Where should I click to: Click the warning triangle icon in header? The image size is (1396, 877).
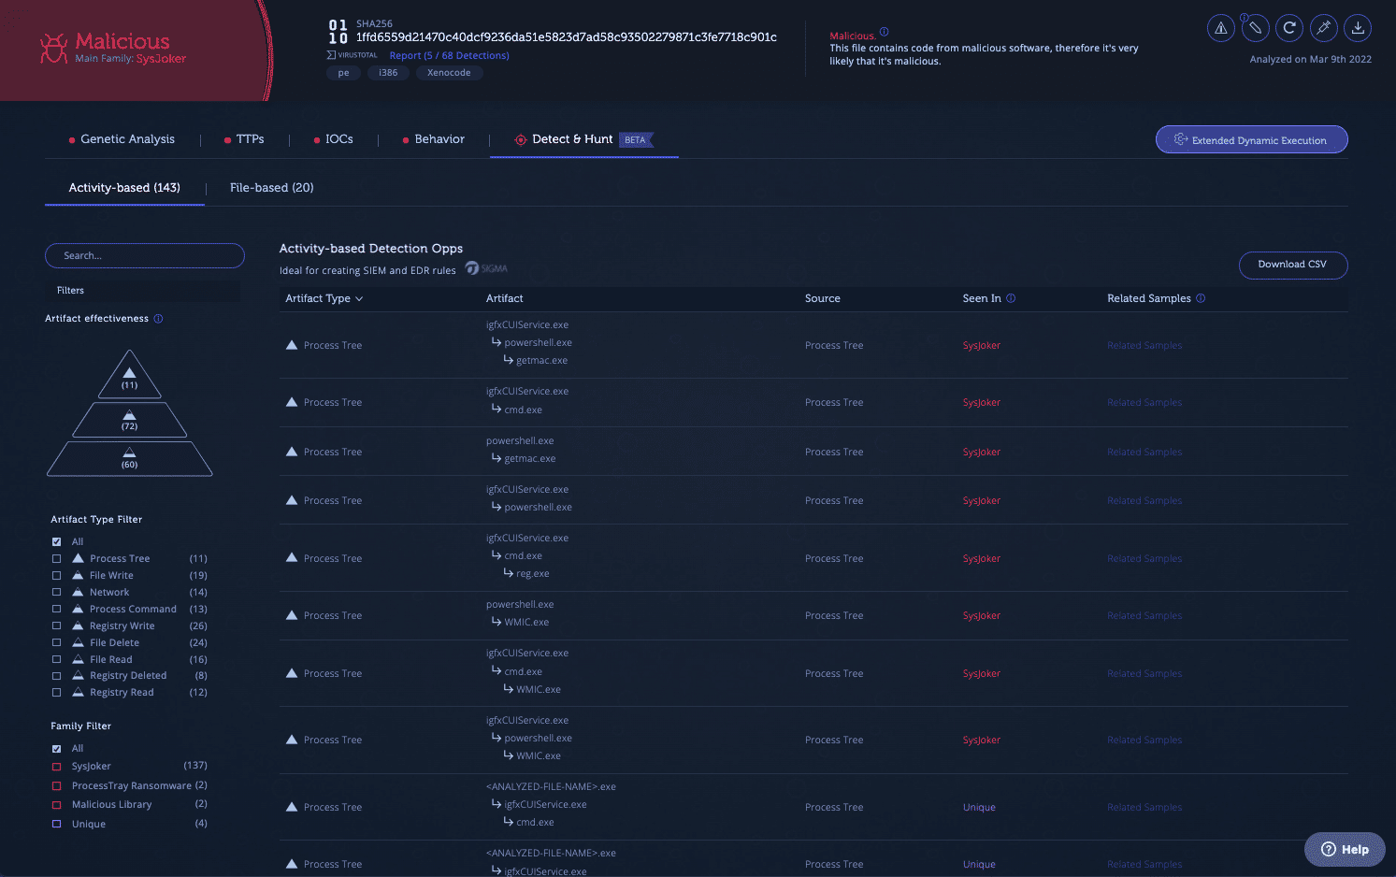tap(1220, 28)
